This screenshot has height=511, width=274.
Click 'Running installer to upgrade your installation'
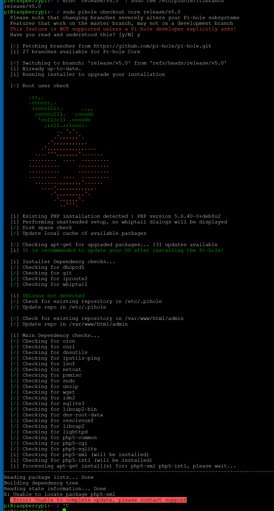click(88, 74)
